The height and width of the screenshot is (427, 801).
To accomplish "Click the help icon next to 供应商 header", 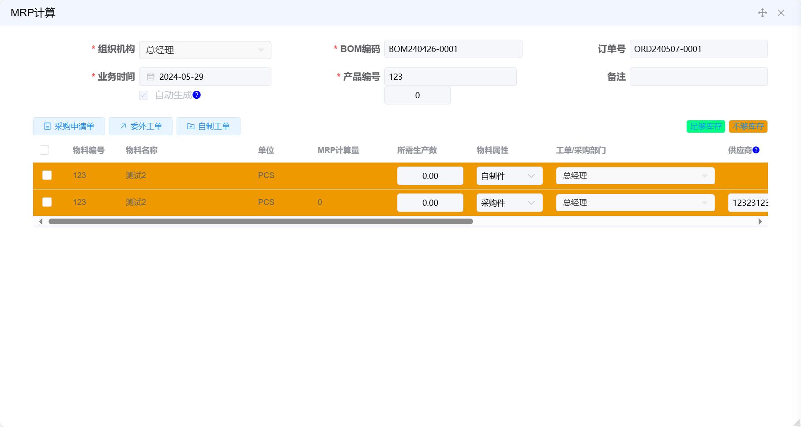I will (756, 150).
